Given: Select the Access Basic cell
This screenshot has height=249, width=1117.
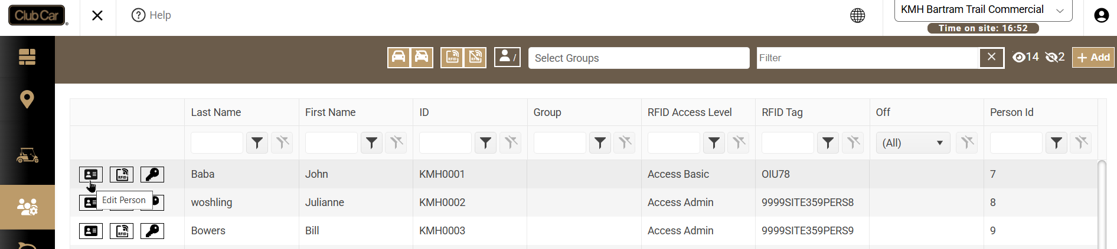Looking at the screenshot, I should (698, 174).
